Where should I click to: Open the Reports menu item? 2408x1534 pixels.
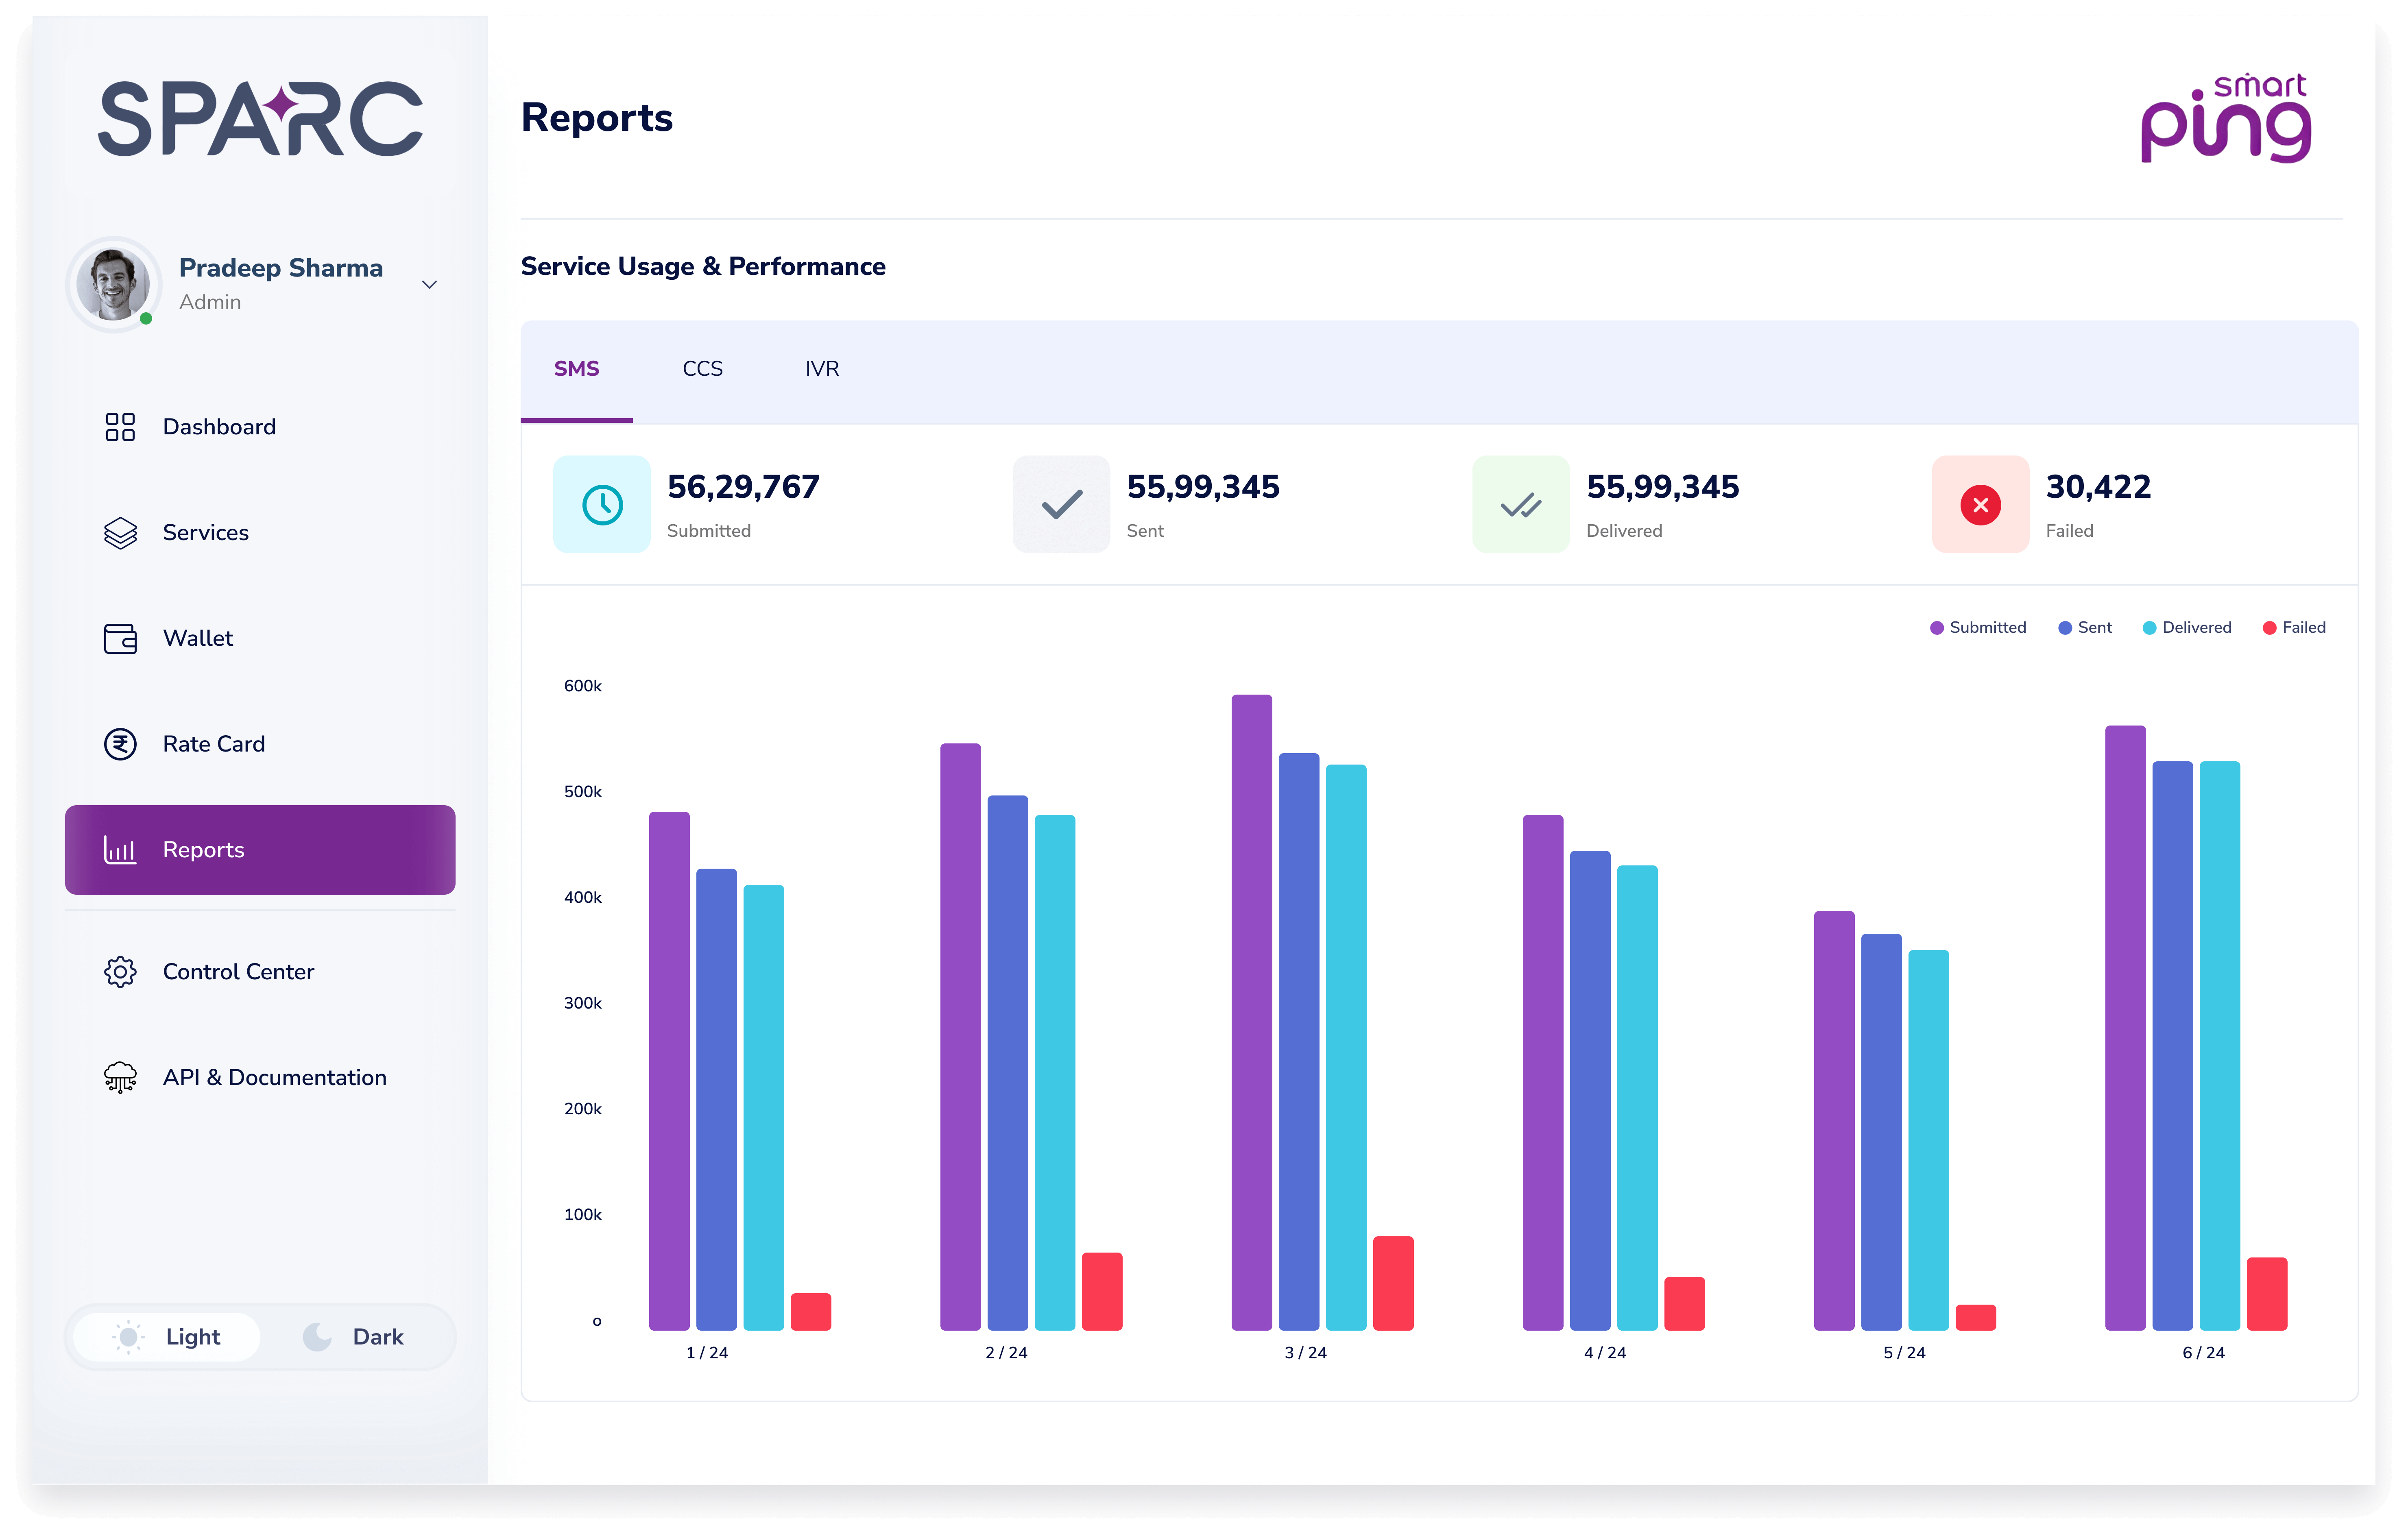pos(260,850)
